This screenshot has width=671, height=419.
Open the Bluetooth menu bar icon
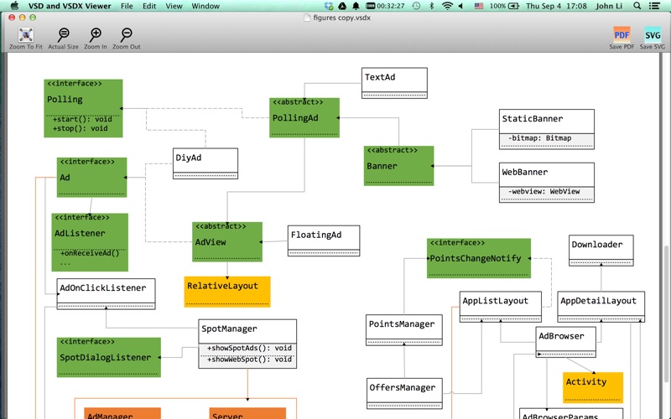click(x=432, y=6)
